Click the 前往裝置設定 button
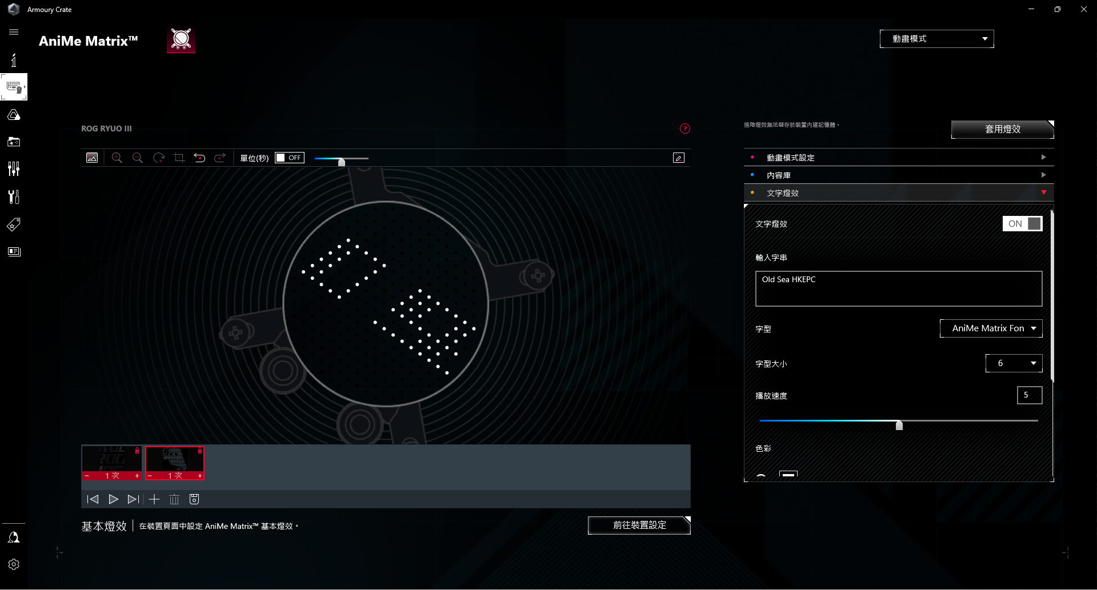 (x=639, y=525)
